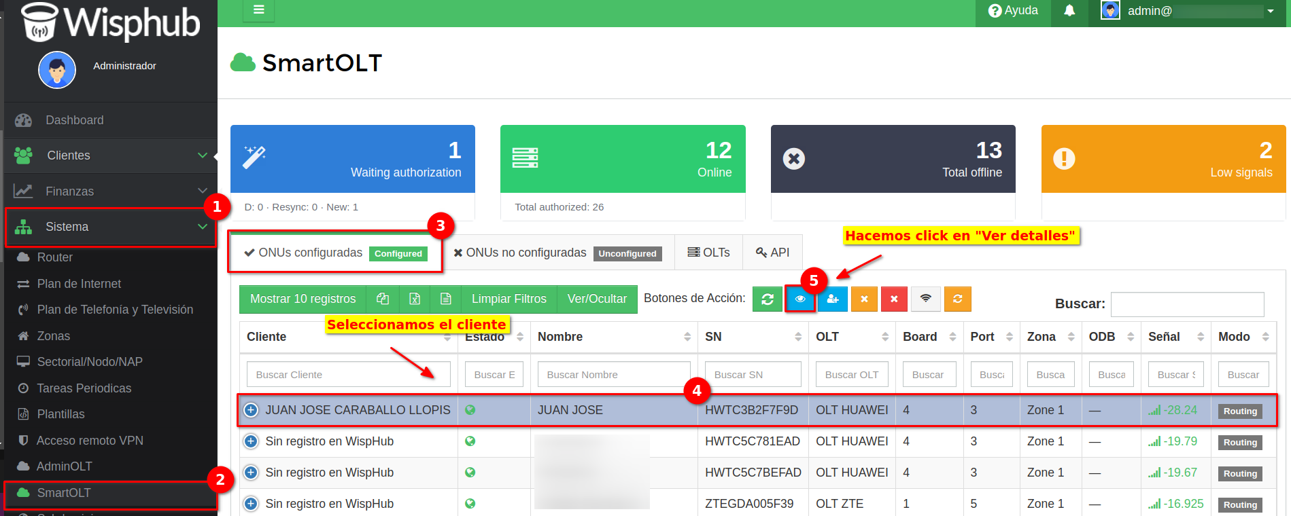The width and height of the screenshot is (1291, 516).
Task: Click the Ver detalles eye button
Action: [800, 299]
